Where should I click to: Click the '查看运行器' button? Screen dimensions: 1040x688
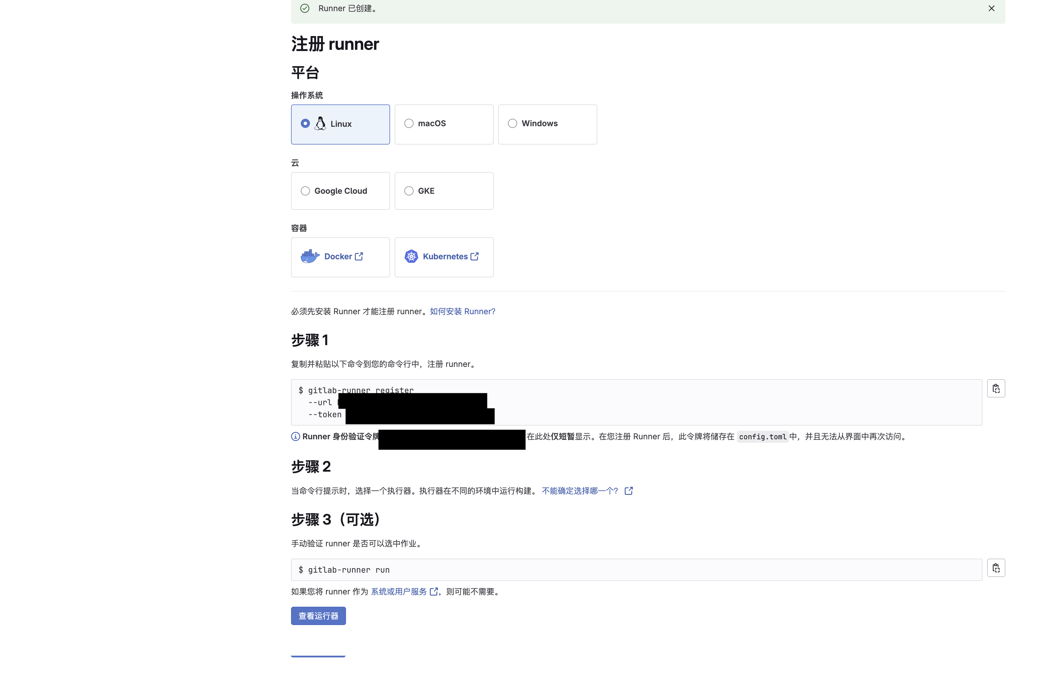click(x=319, y=616)
